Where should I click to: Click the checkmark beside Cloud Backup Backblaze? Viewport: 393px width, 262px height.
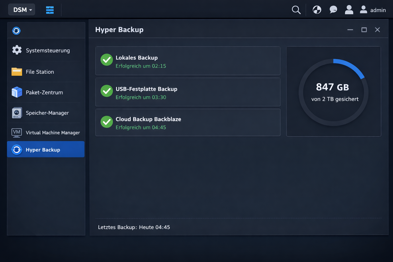point(107,122)
